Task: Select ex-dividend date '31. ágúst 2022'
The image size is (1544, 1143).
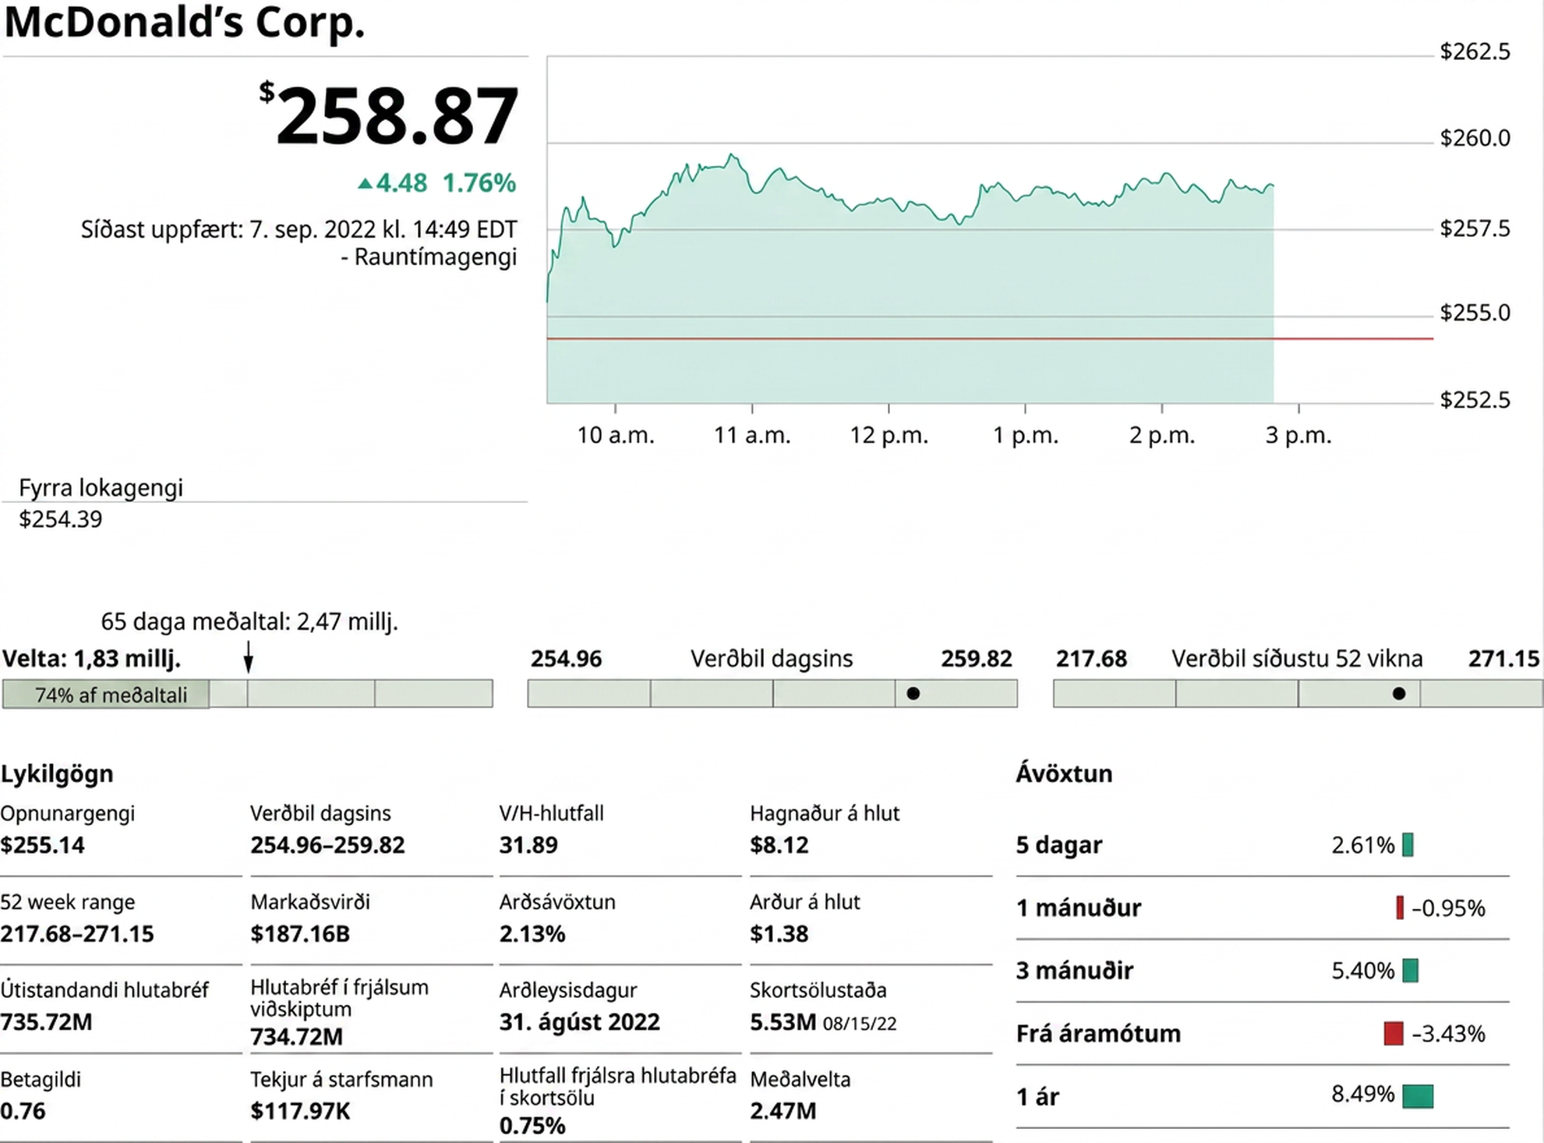Action: coord(580,1022)
